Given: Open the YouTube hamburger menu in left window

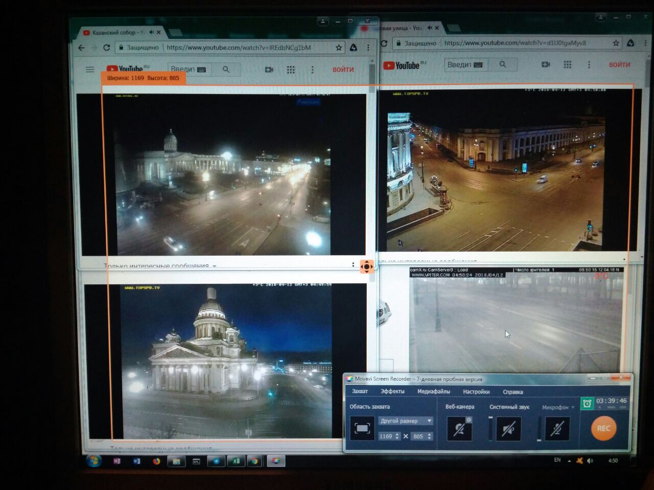Looking at the screenshot, I should tap(90, 69).
